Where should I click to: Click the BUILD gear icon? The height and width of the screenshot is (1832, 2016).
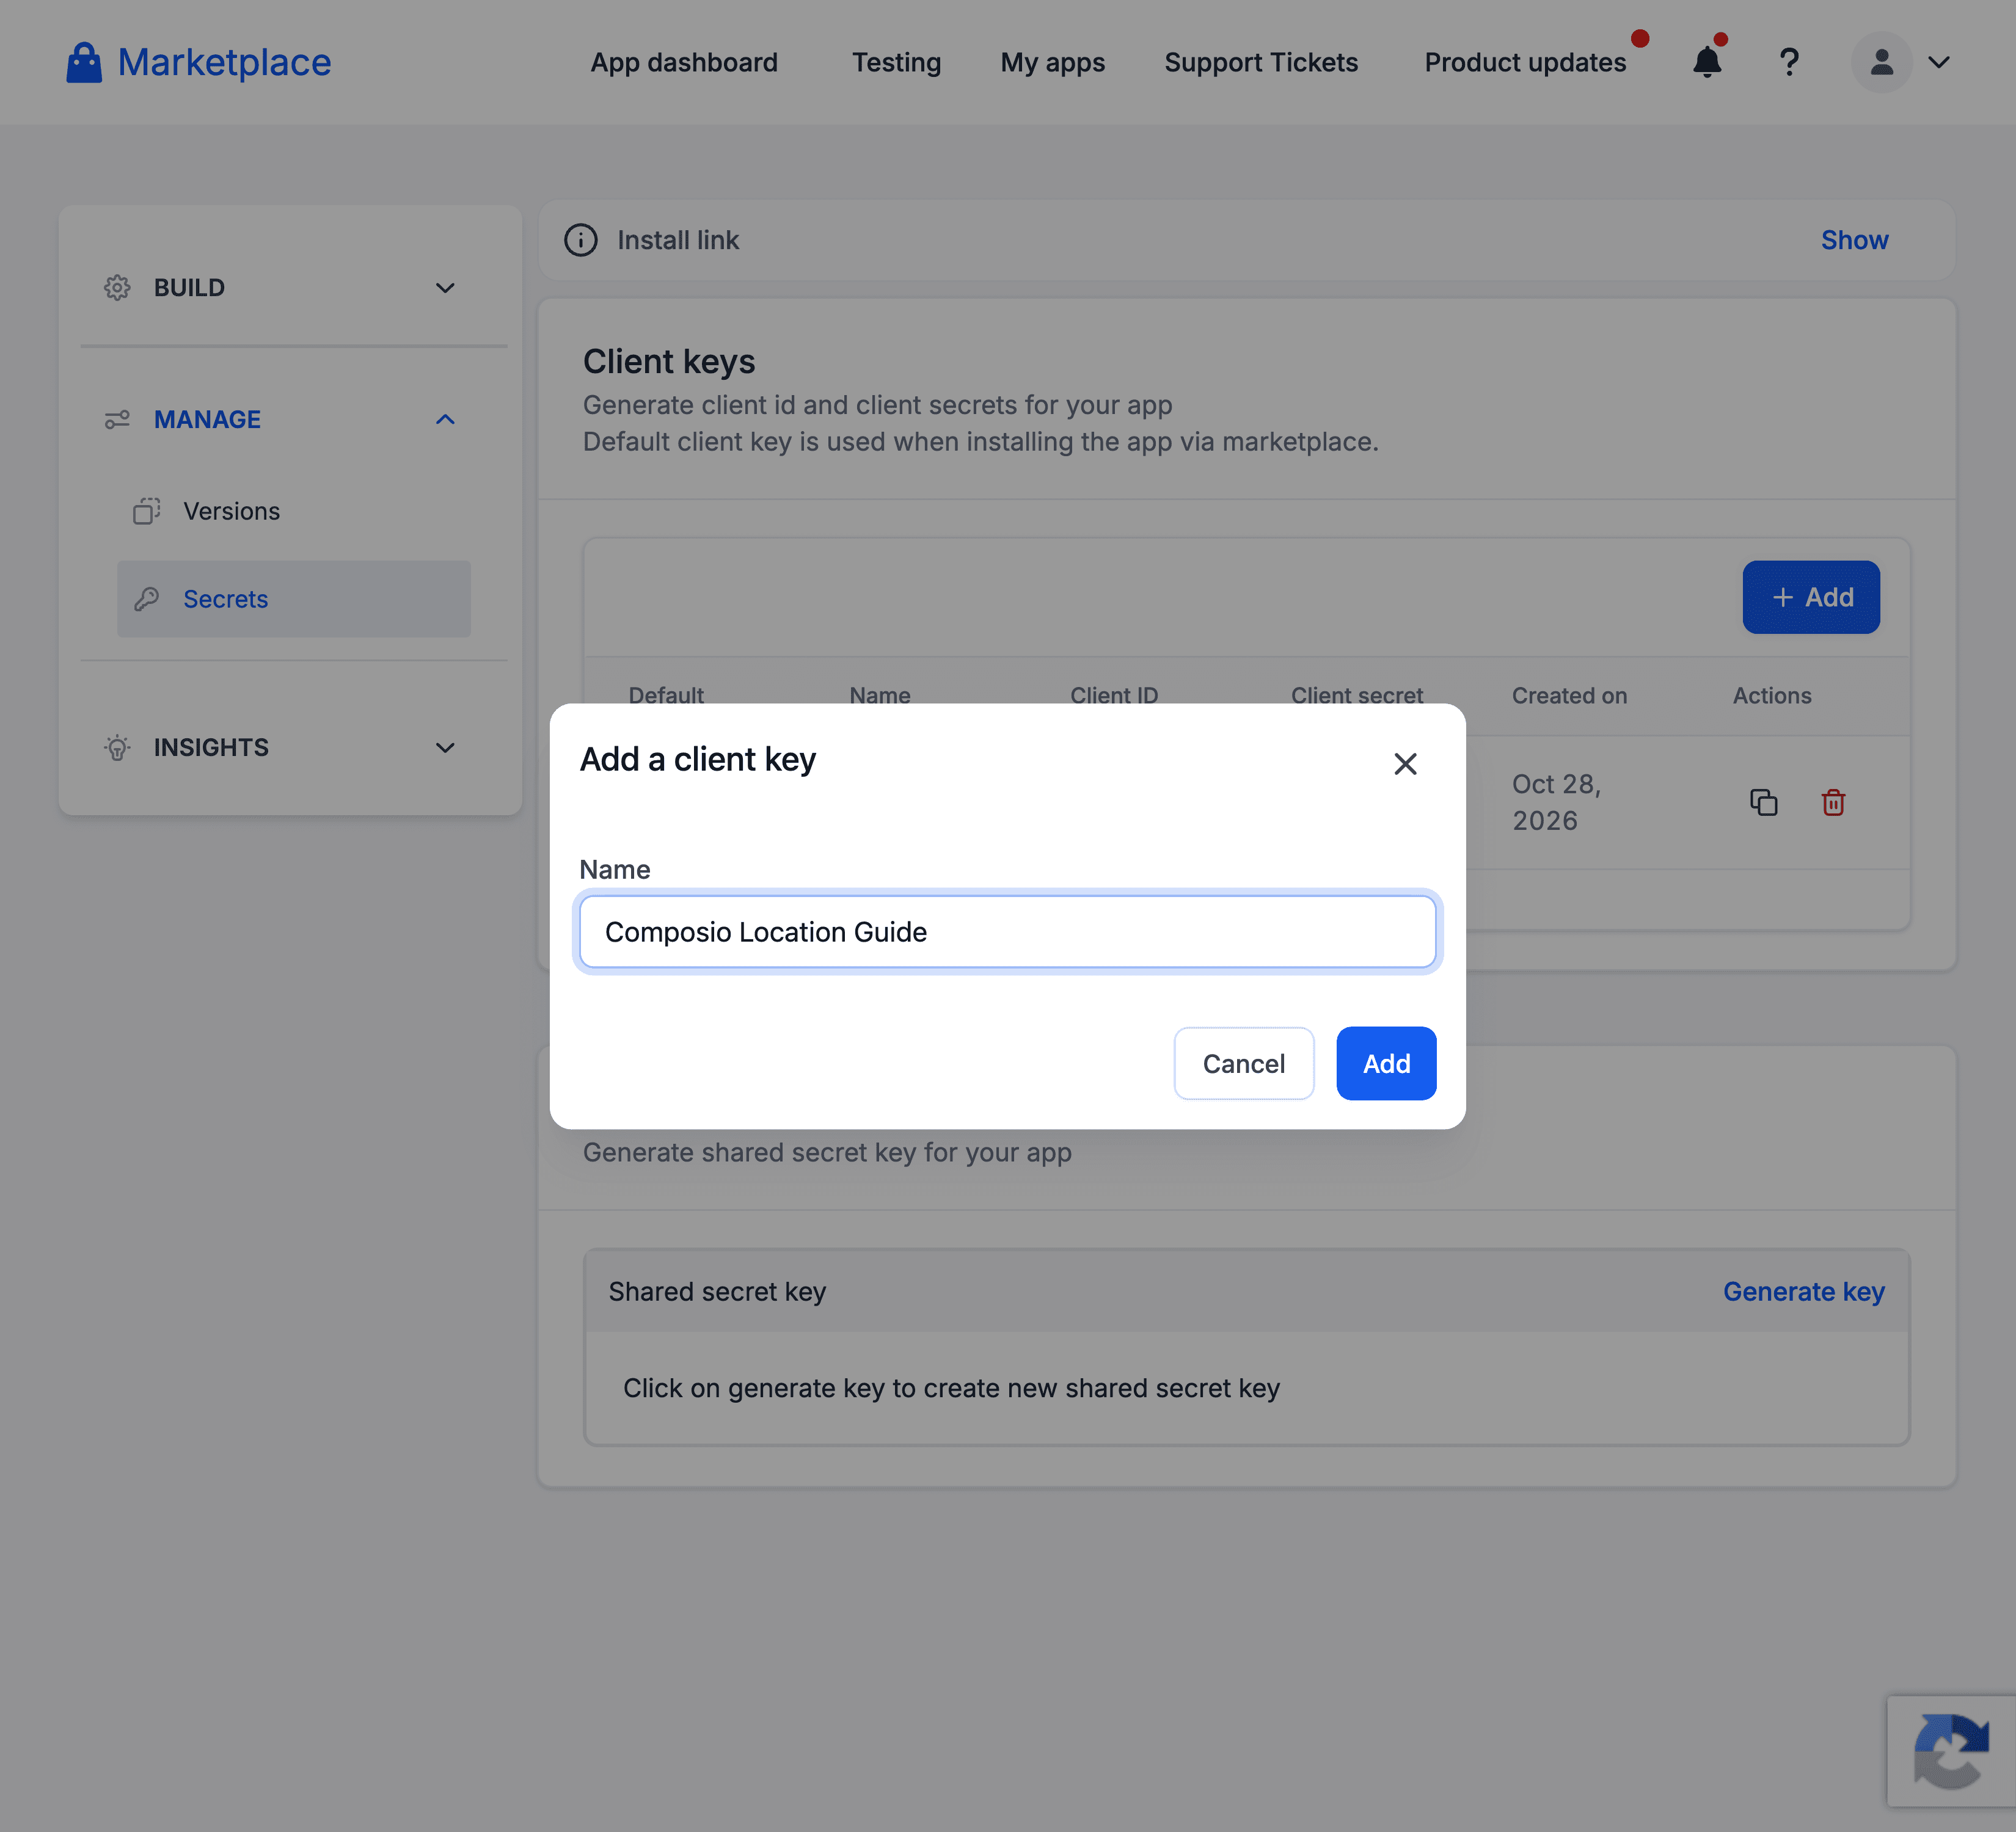[117, 288]
